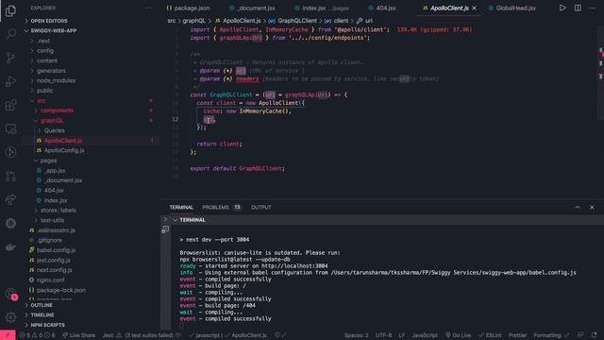Open the Source Control view
604x340 pixels.
click(10, 58)
